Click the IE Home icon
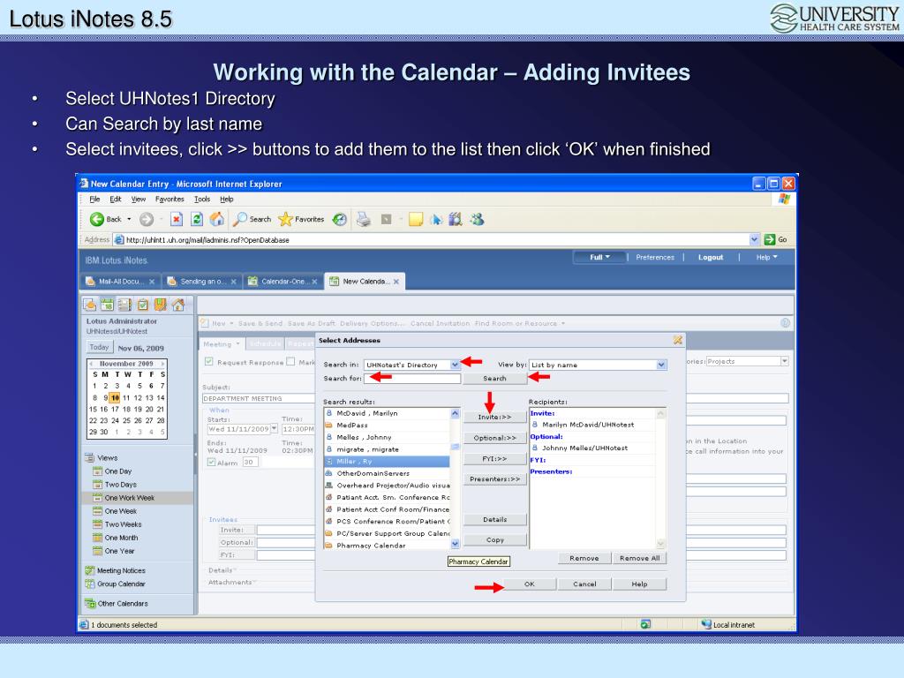The image size is (904, 678). click(217, 219)
